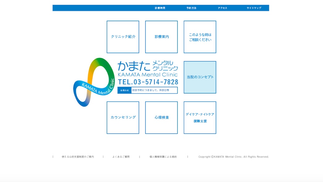Image resolution: width=323 pixels, height=182 pixels.
Task: Click the かまた メンタルクリニック title text
Action: [x=148, y=66]
